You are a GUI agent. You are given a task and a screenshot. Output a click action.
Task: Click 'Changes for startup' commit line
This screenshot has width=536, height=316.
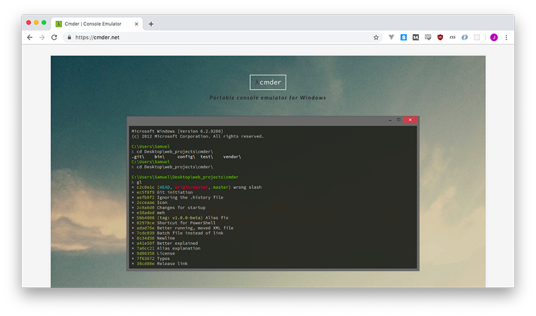pos(168,207)
